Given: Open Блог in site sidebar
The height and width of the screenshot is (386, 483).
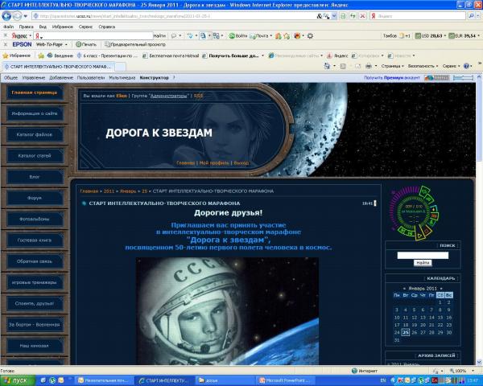Looking at the screenshot, I should point(35,177).
